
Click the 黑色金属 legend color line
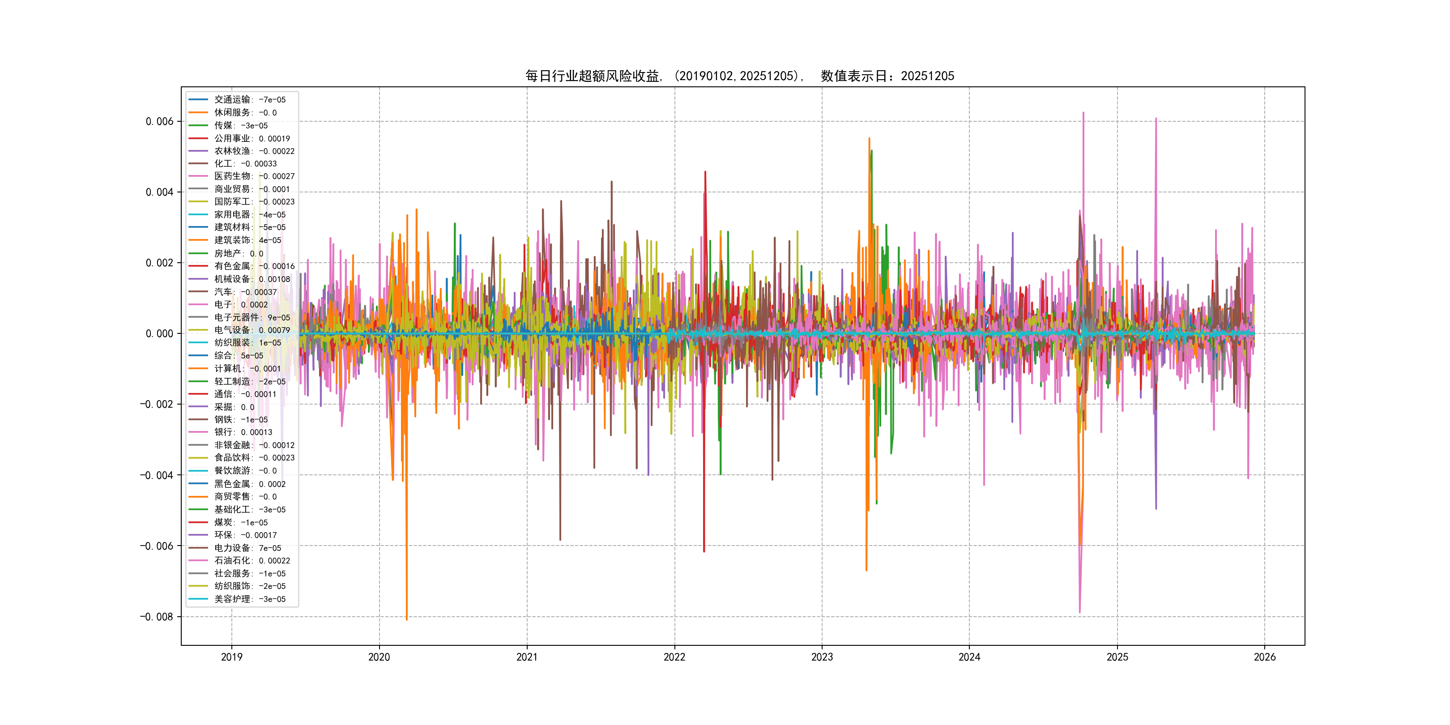click(x=198, y=484)
